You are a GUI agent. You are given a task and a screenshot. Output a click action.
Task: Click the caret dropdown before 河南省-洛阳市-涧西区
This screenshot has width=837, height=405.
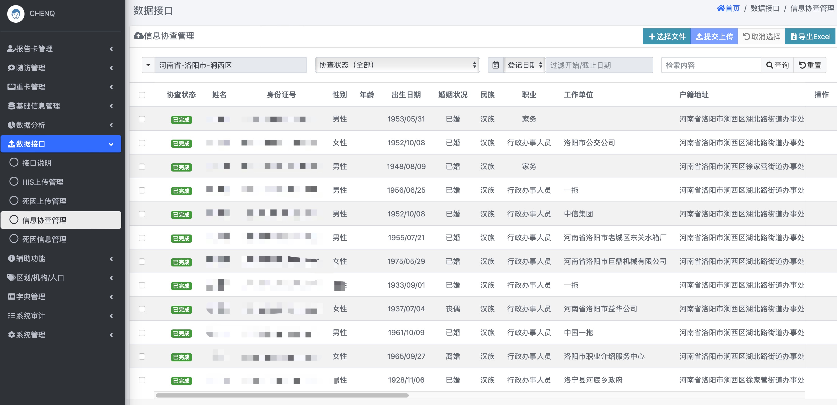pyautogui.click(x=148, y=65)
